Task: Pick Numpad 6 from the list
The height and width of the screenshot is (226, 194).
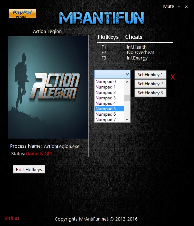Action: click(109, 114)
